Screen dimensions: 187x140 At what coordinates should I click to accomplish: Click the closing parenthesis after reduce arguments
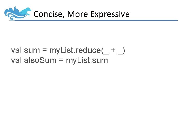tap(124, 51)
